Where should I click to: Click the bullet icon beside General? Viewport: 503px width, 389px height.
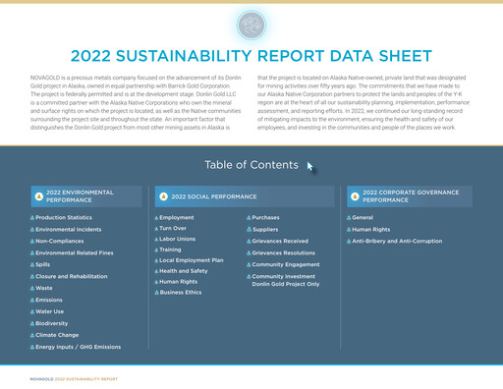click(349, 218)
